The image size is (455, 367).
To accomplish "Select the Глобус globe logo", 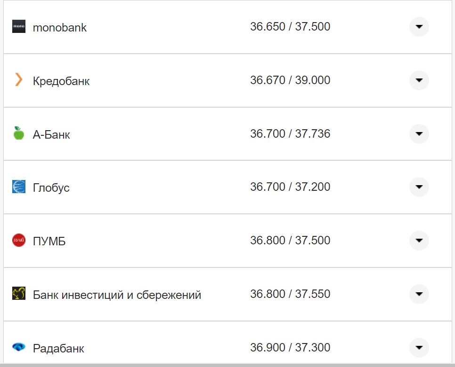I will point(18,187).
